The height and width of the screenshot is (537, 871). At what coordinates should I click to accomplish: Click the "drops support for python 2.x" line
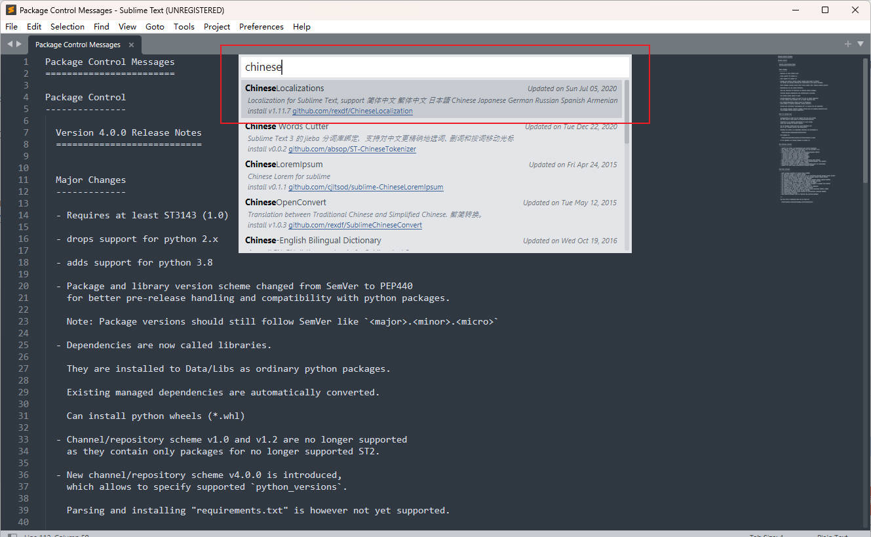click(137, 239)
